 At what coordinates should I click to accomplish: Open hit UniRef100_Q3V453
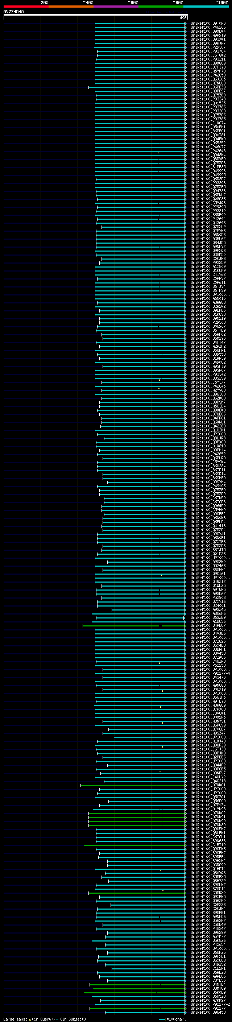coord(208,653)
